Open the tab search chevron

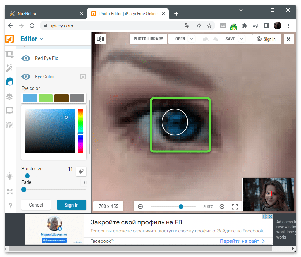click(x=241, y=10)
